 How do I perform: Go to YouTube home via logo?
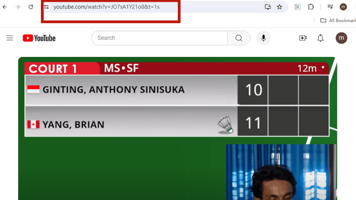[39, 38]
